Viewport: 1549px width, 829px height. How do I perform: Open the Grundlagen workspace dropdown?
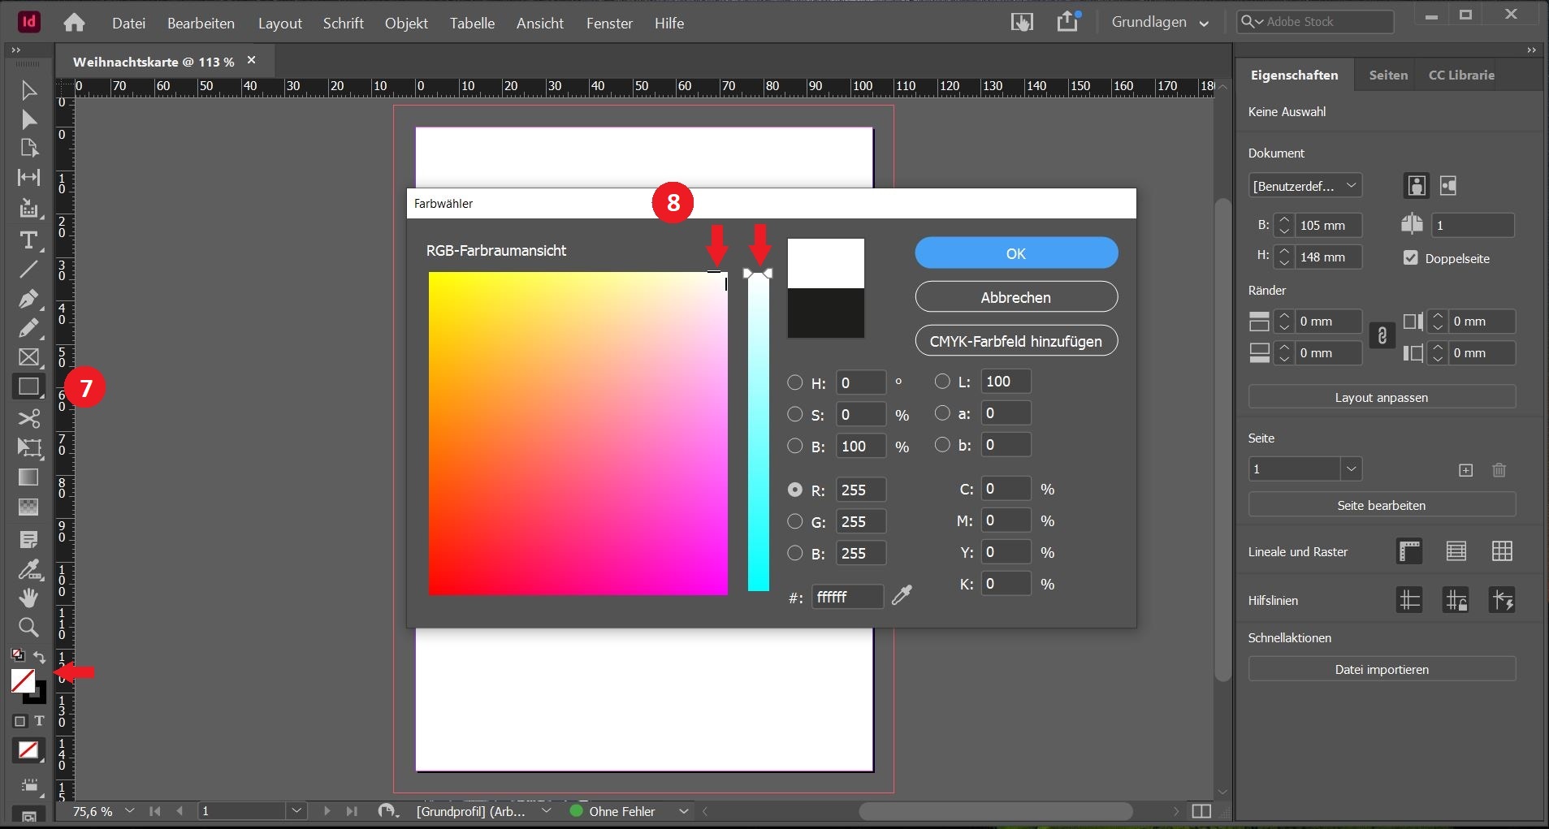(1159, 23)
